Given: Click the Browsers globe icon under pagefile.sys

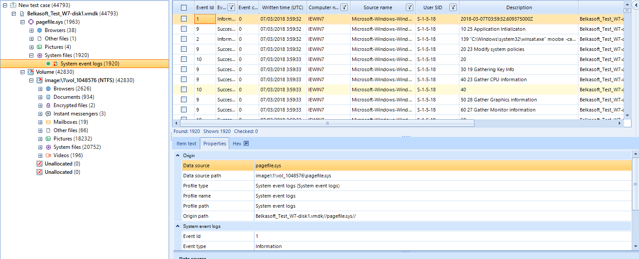Looking at the screenshot, I should point(40,30).
